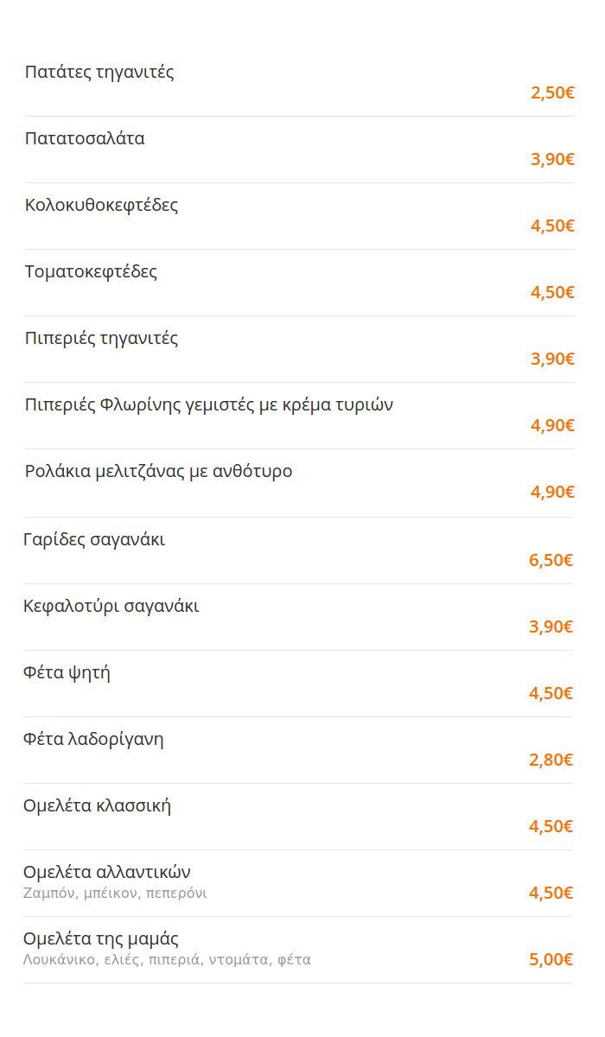Viewport: 605px width, 1037px height.
Task: Click the Ζαμπόν, μπέικον, πεπερόνι description
Action: click(115, 894)
